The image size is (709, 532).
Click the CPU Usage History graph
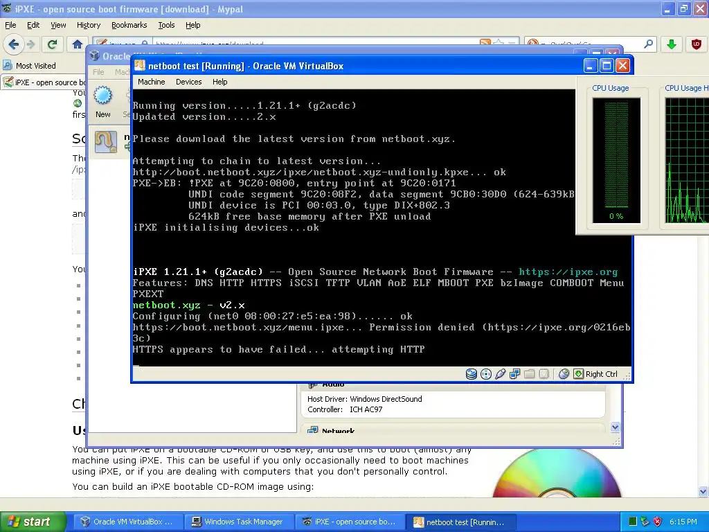pyautogui.click(x=687, y=161)
